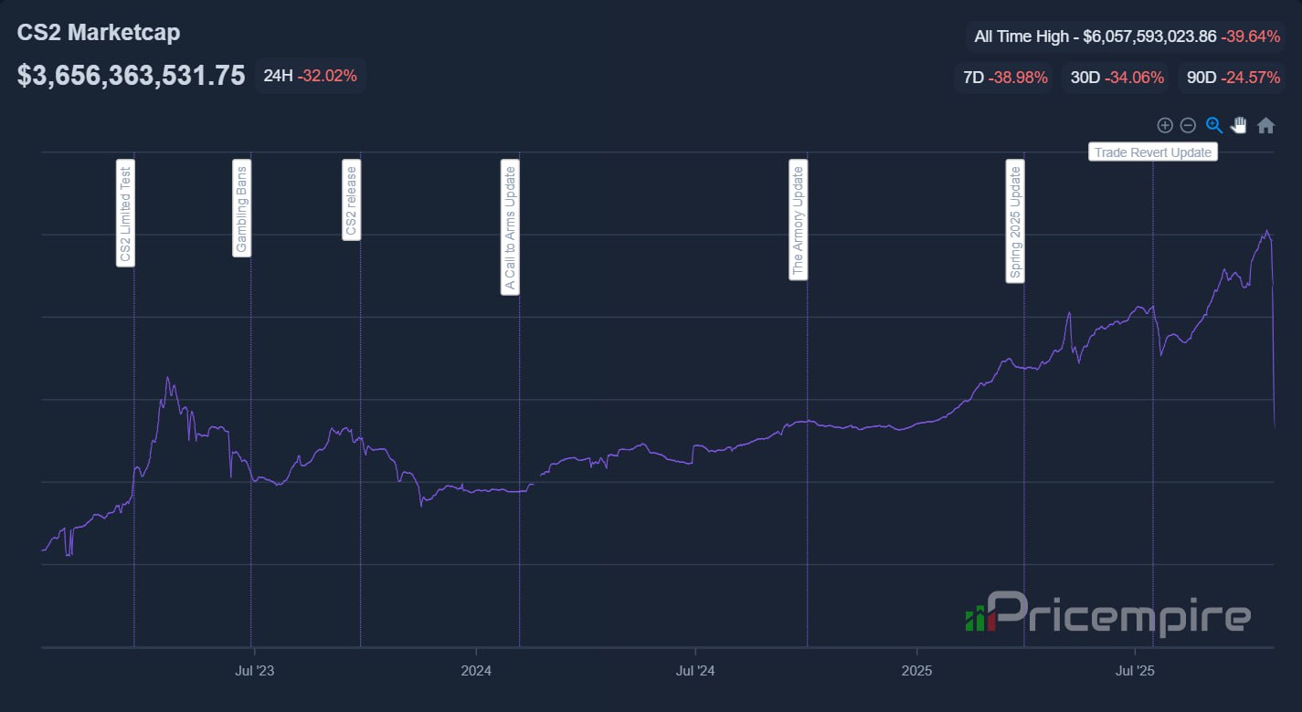The width and height of the screenshot is (1302, 712).
Task: Click the 24H change badge
Action: [310, 76]
